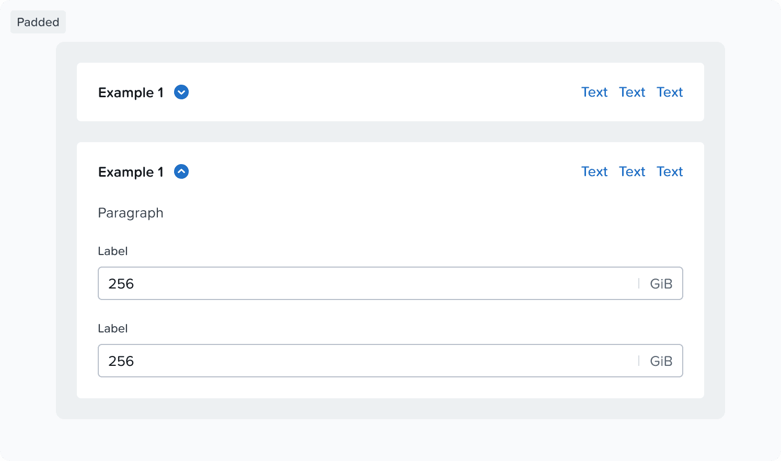Image resolution: width=781 pixels, height=461 pixels.
Task: Select the middle Text action in the expanded card
Action: (x=632, y=171)
